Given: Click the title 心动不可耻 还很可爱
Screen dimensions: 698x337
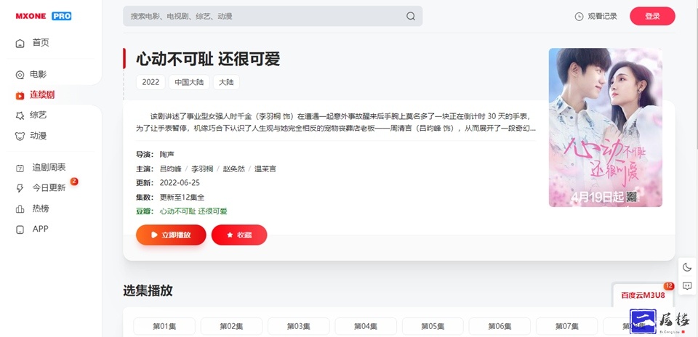Looking at the screenshot, I should tap(208, 59).
